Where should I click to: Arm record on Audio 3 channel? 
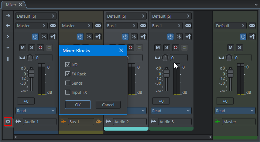coord(175,47)
